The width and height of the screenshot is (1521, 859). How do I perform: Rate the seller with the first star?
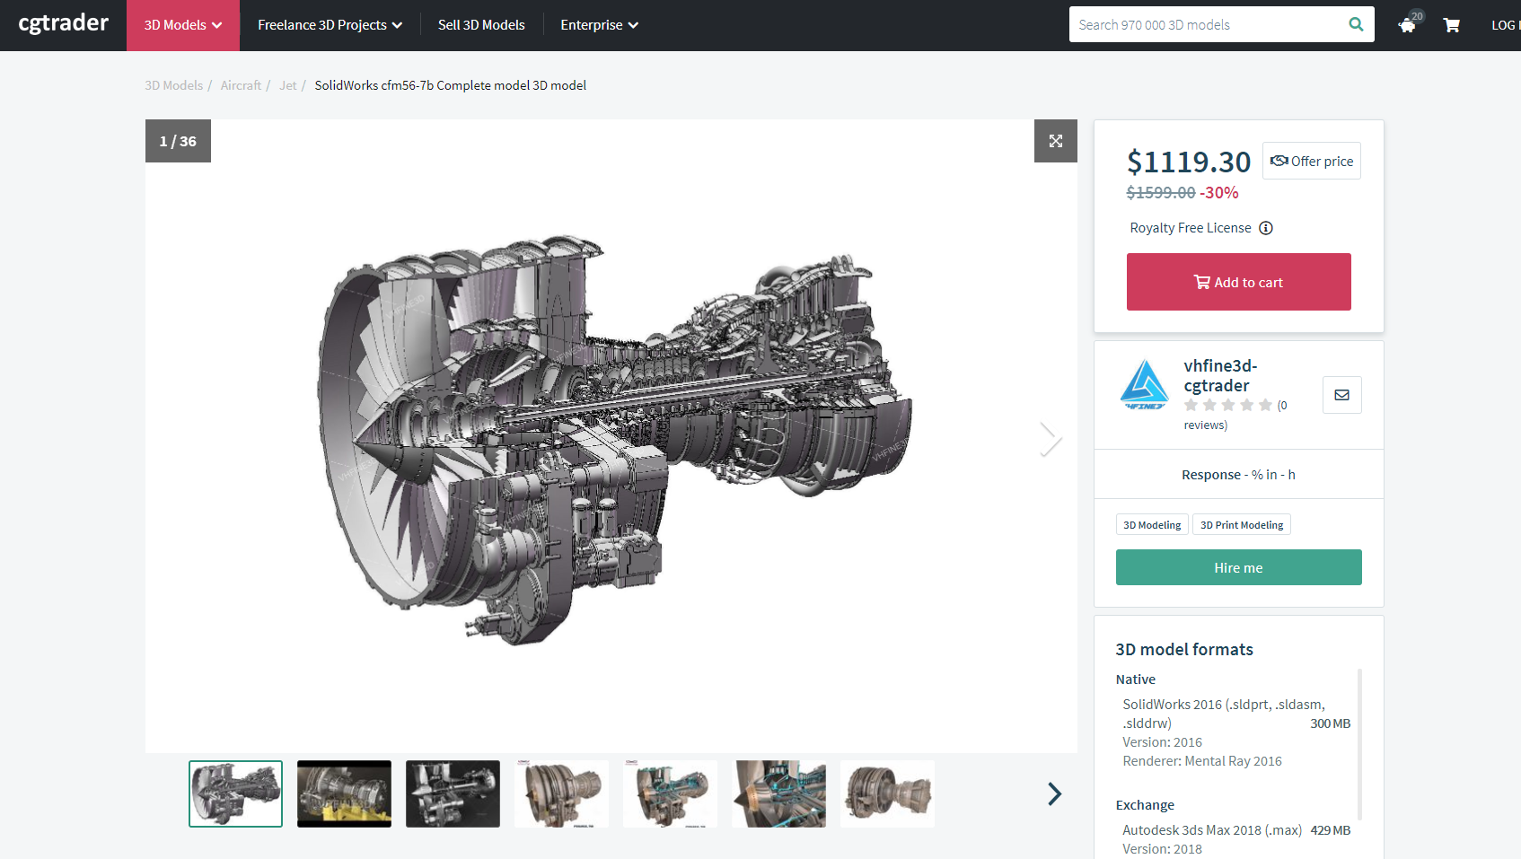(1191, 405)
